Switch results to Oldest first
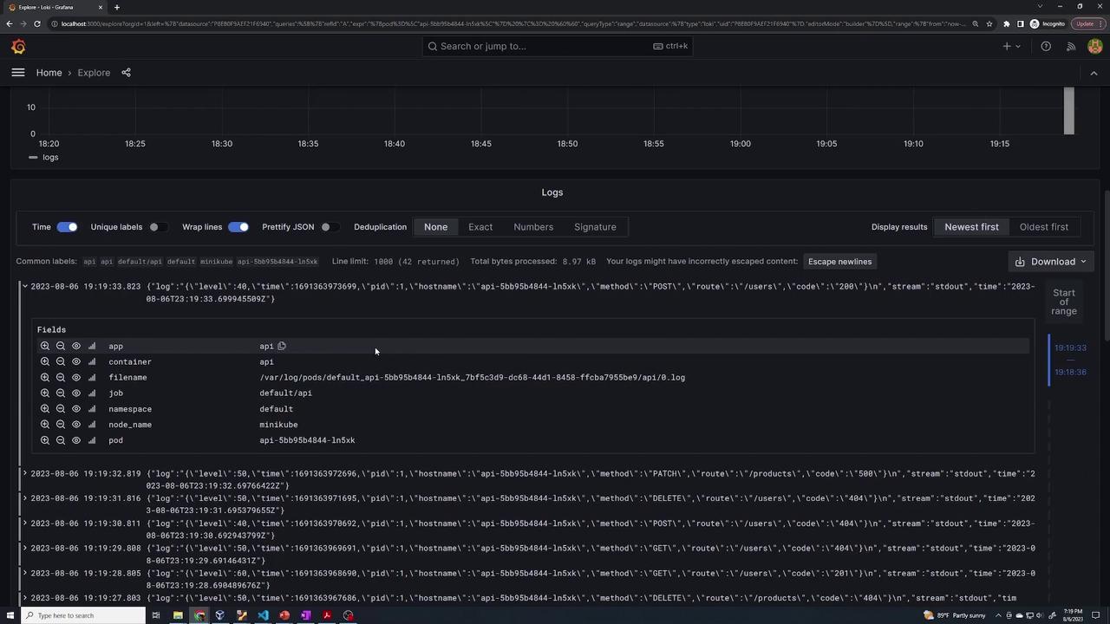 (1043, 227)
